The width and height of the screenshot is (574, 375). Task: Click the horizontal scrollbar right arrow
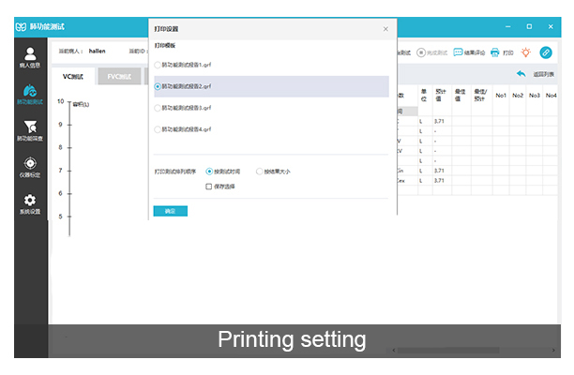click(553, 350)
